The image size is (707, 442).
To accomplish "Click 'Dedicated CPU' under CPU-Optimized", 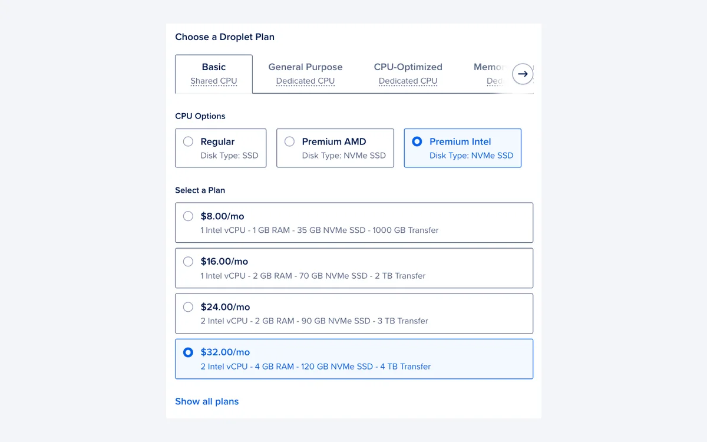I will tap(408, 81).
